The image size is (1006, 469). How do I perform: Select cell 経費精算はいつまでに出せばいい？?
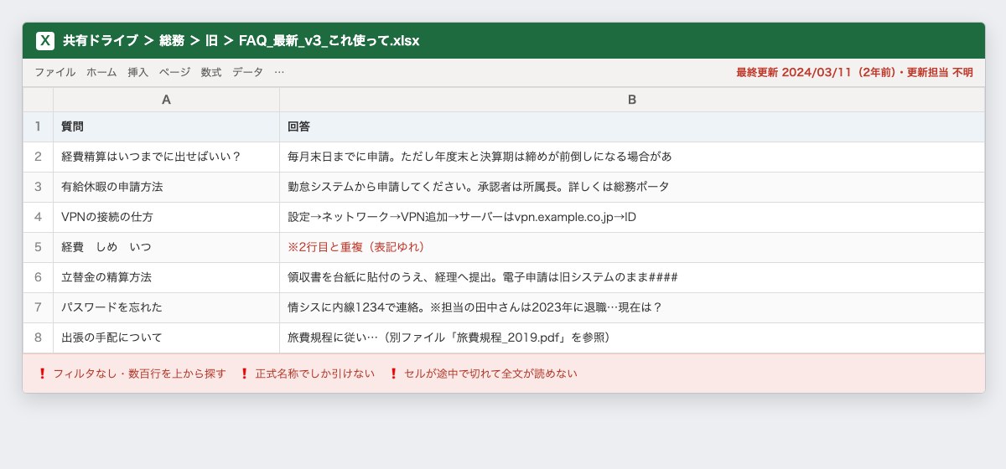(166, 157)
